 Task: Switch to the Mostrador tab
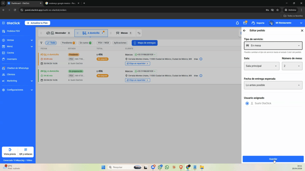(x=58, y=33)
